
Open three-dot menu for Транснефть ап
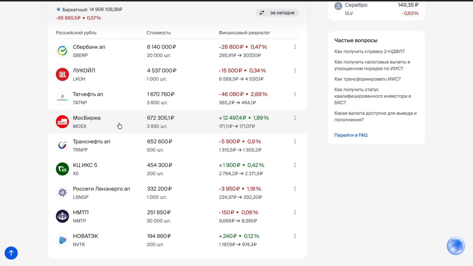(295, 141)
